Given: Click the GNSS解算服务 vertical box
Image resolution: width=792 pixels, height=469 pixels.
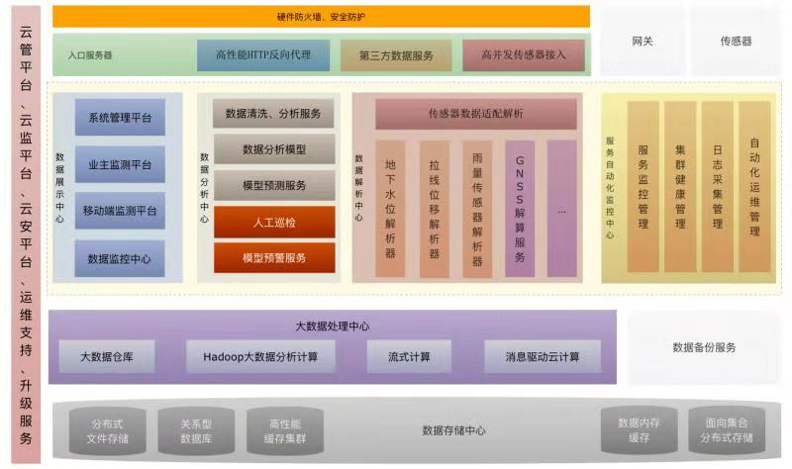Looking at the screenshot, I should tap(520, 209).
